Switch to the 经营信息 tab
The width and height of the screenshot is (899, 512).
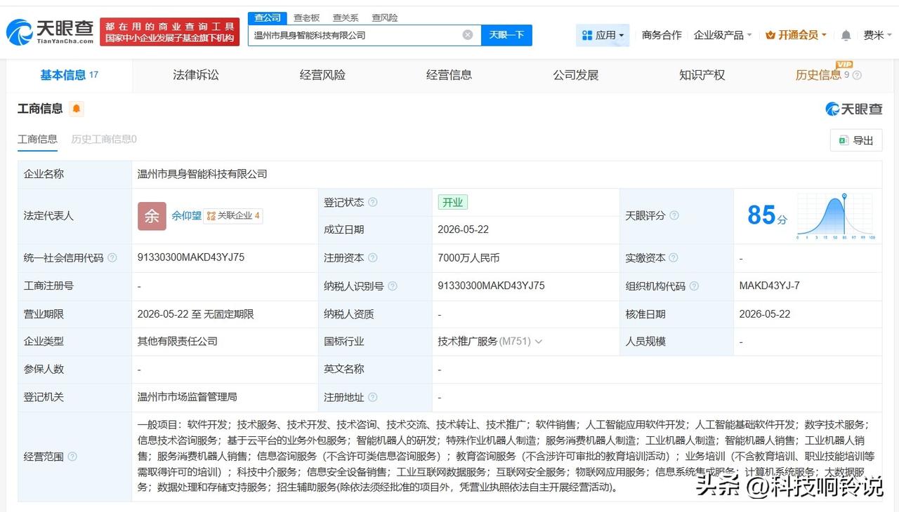coord(449,75)
